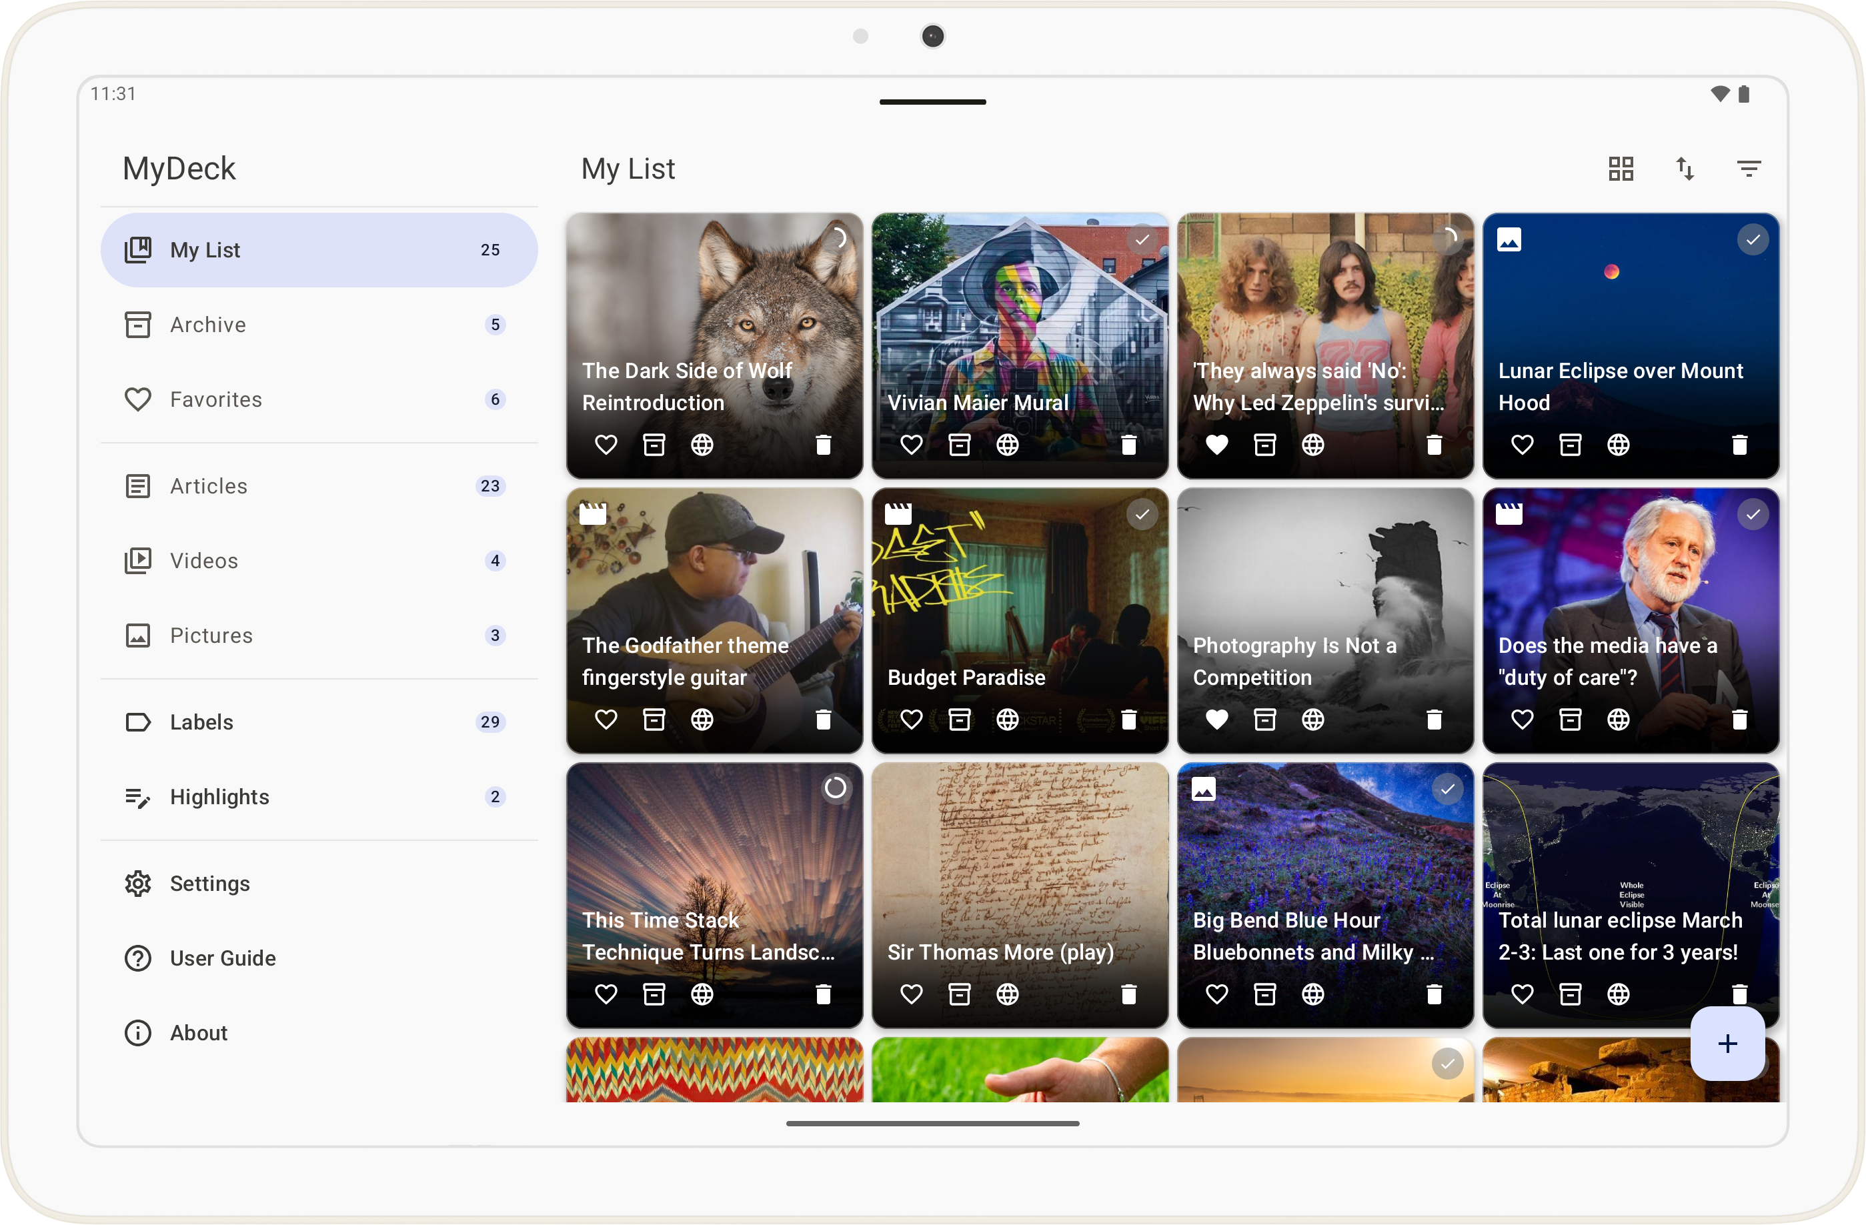Delete Lunar Eclipse over Mount Hood
The width and height of the screenshot is (1866, 1225).
pos(1739,444)
